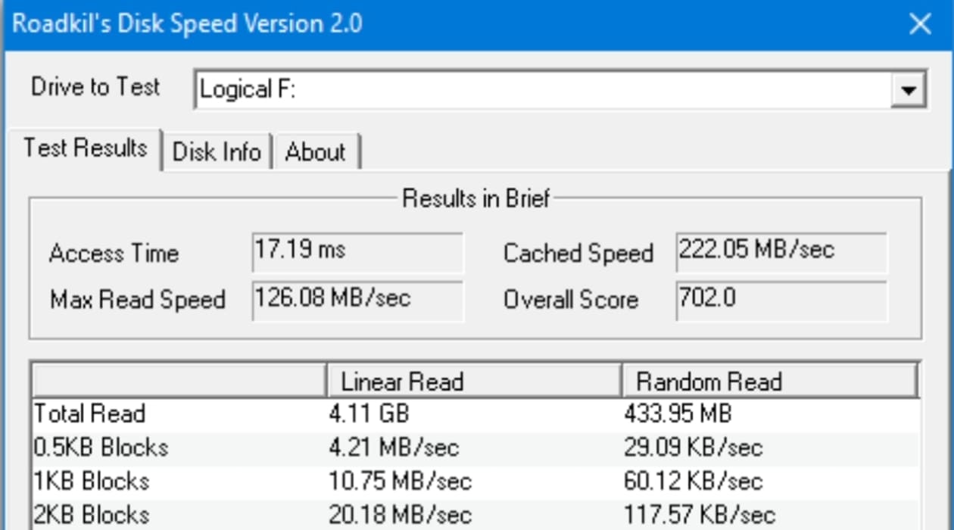Switch to the Disk Info tab
Screen dimensions: 954x530
[217, 151]
